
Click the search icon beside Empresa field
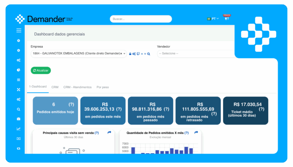tap(149, 54)
